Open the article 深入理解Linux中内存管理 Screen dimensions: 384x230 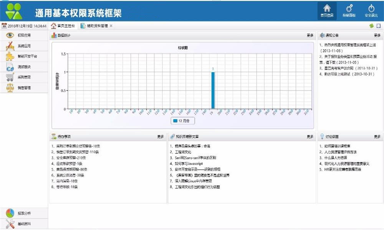click(x=191, y=181)
